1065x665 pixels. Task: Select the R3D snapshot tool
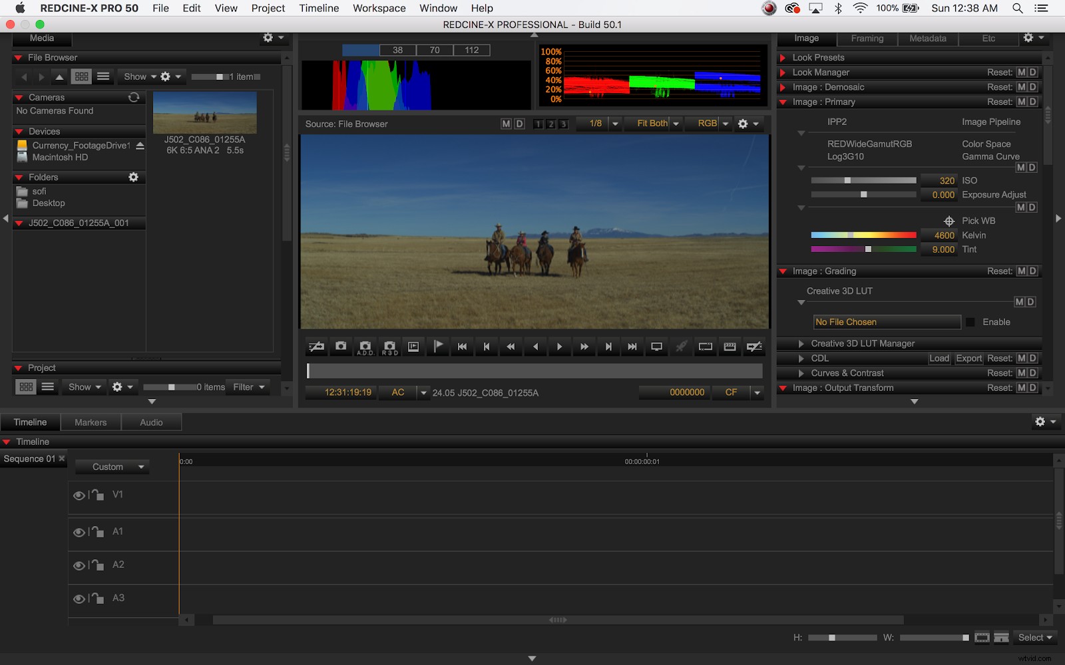(x=389, y=346)
